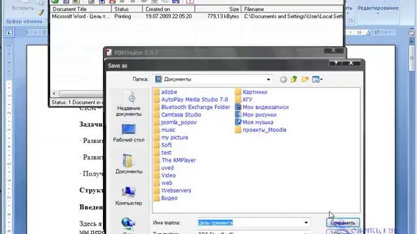Screen dimensions: 417x234
Task: Sort print queue by Status column
Action: tap(126, 9)
